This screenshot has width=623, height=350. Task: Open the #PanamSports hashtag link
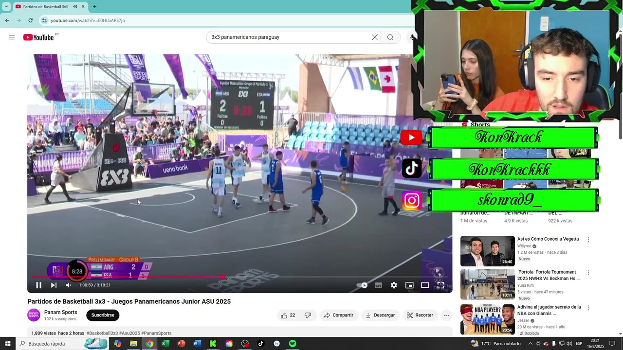pos(156,333)
